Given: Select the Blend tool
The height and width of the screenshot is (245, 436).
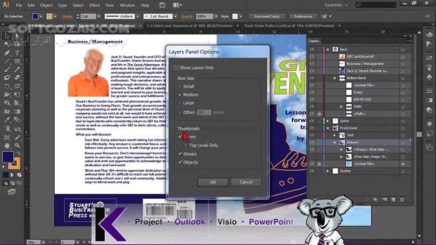Looking at the screenshot, I should click(17, 120).
